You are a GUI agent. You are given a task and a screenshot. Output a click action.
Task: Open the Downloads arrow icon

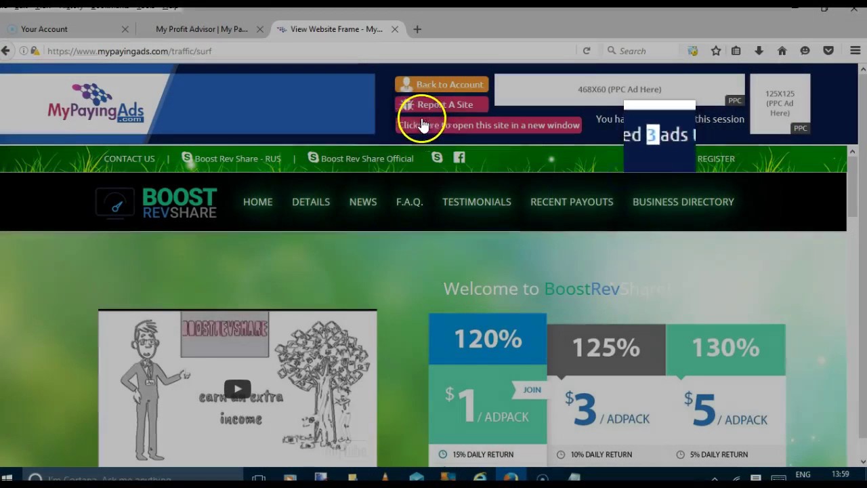pyautogui.click(x=759, y=51)
